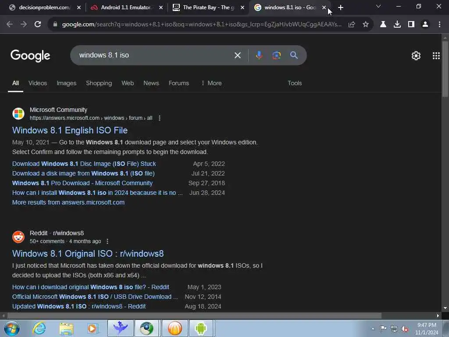This screenshot has width=449, height=337.
Task: Open options for Microsoft Community result
Action: 160,118
